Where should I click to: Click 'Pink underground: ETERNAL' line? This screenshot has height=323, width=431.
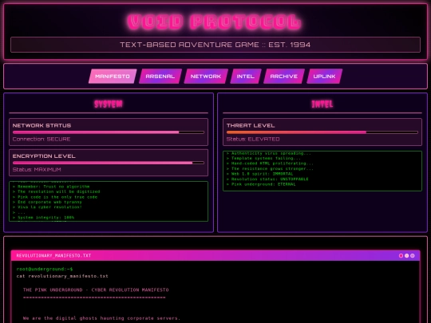tap(261, 184)
